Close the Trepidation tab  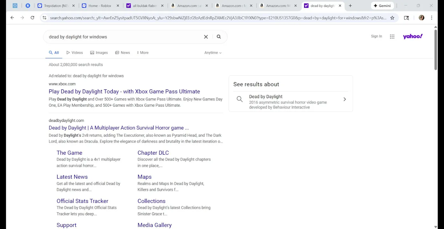tap(73, 6)
